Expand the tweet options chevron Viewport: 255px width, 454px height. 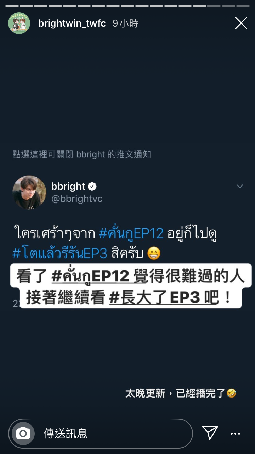pyautogui.click(x=240, y=186)
